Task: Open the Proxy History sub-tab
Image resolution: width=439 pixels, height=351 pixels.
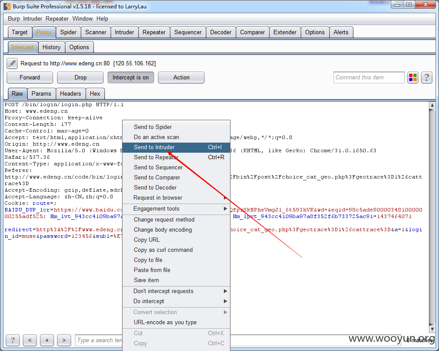Action: click(x=51, y=47)
